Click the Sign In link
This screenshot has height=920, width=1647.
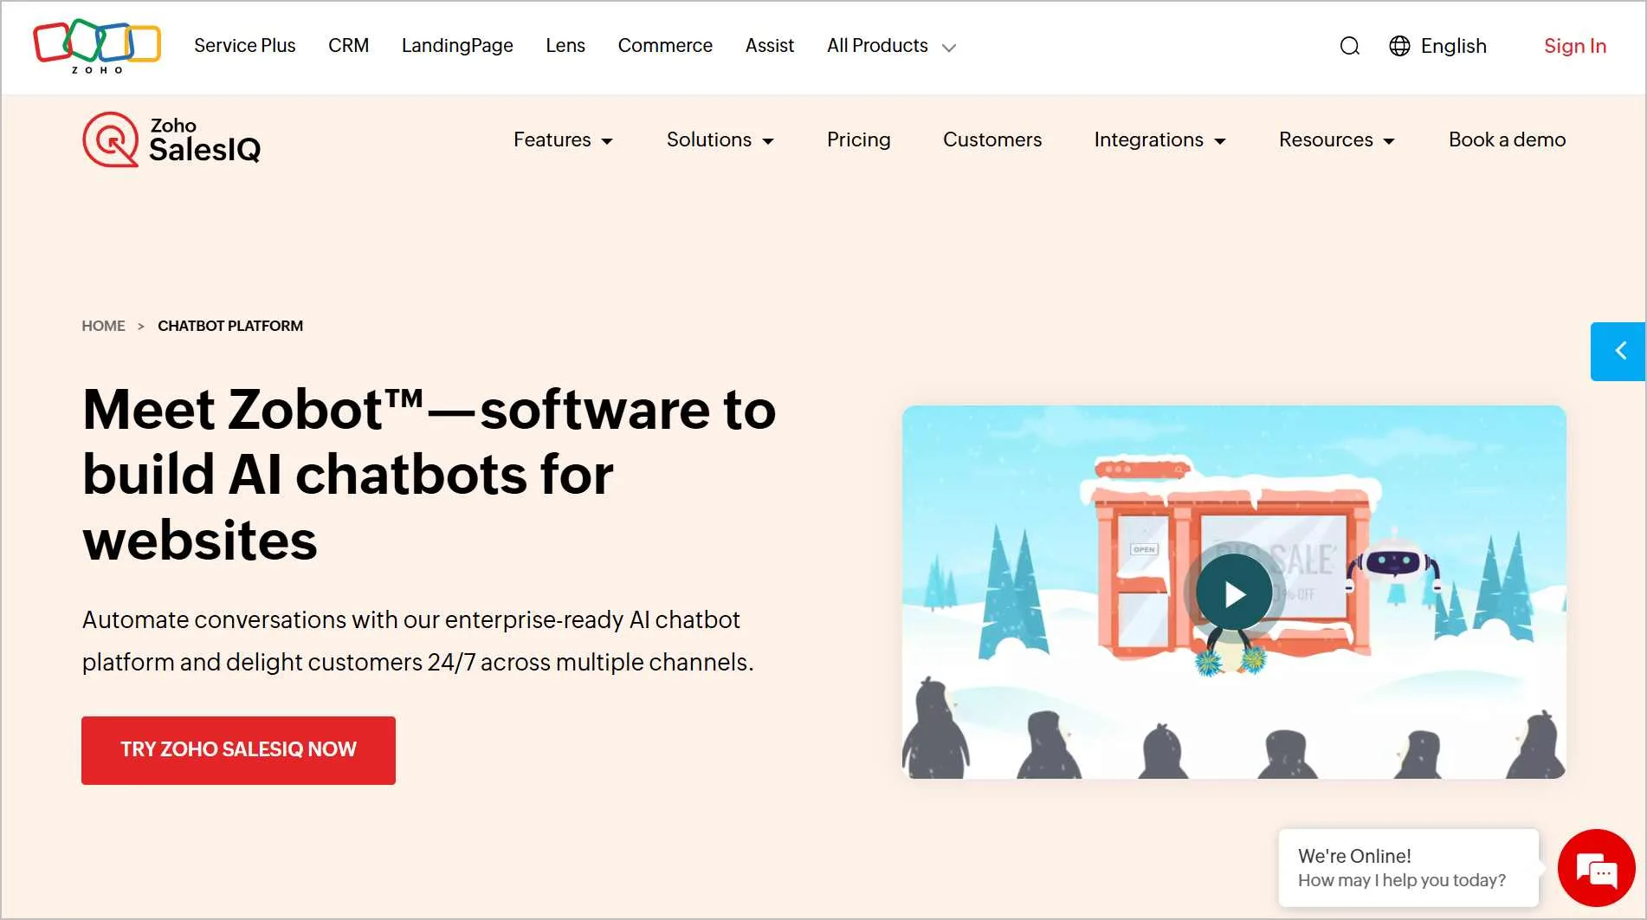(x=1575, y=46)
